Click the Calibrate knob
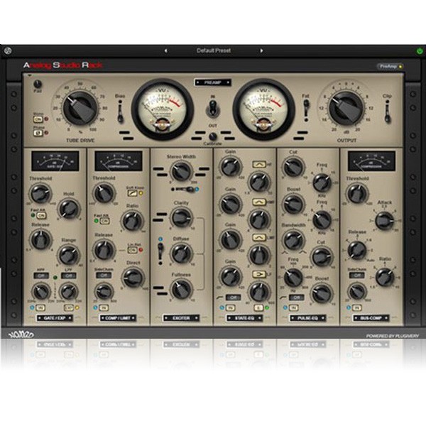Viewport: 426px width, 426px height. pos(213,136)
